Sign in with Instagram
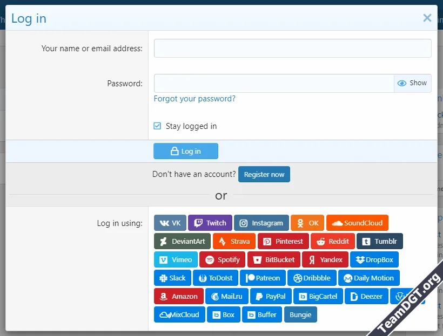This screenshot has width=443, height=336. click(x=261, y=223)
